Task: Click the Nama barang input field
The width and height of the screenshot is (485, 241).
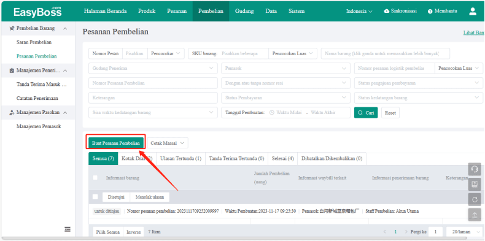Action: coord(385,53)
